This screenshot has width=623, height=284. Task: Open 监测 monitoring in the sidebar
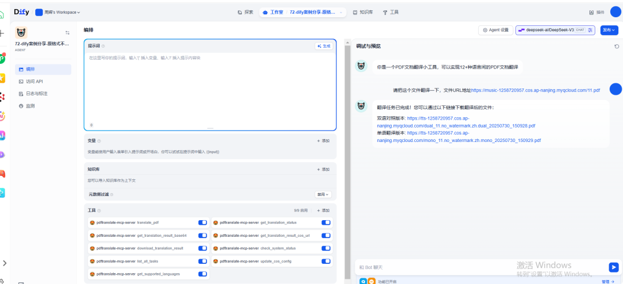click(43, 106)
